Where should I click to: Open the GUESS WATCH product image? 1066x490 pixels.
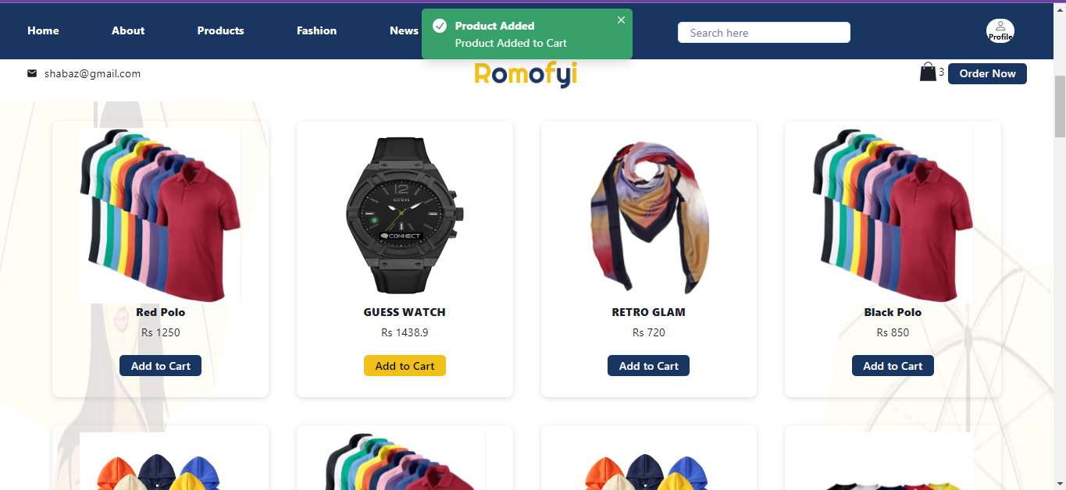[405, 215]
